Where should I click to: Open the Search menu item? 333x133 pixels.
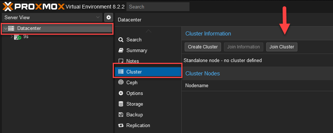[x=148, y=40]
